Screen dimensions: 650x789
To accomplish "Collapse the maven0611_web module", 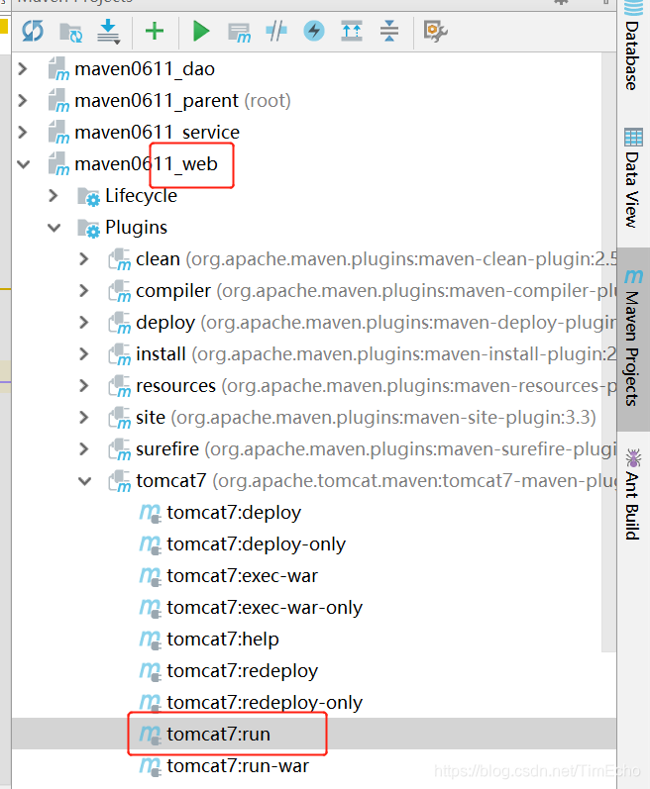I will pos(23,164).
